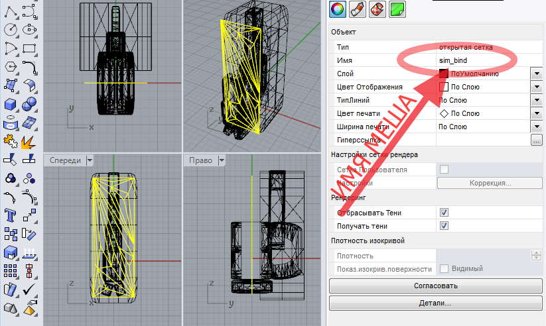Open the Material properties paint tube icon

point(357,9)
